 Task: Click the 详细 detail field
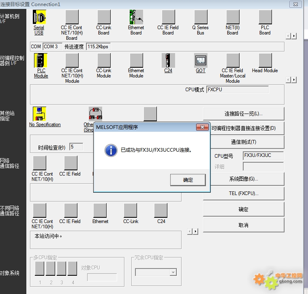point(263,166)
